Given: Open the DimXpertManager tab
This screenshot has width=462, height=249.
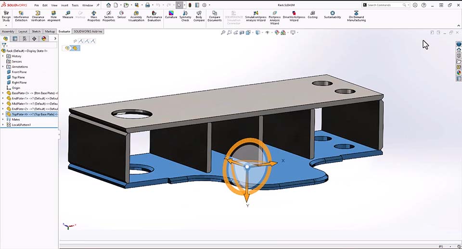Looking at the screenshot, I should (34, 38).
